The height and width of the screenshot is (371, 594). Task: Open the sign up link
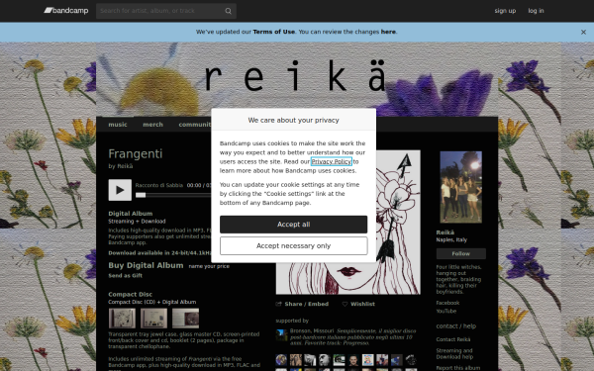(505, 11)
